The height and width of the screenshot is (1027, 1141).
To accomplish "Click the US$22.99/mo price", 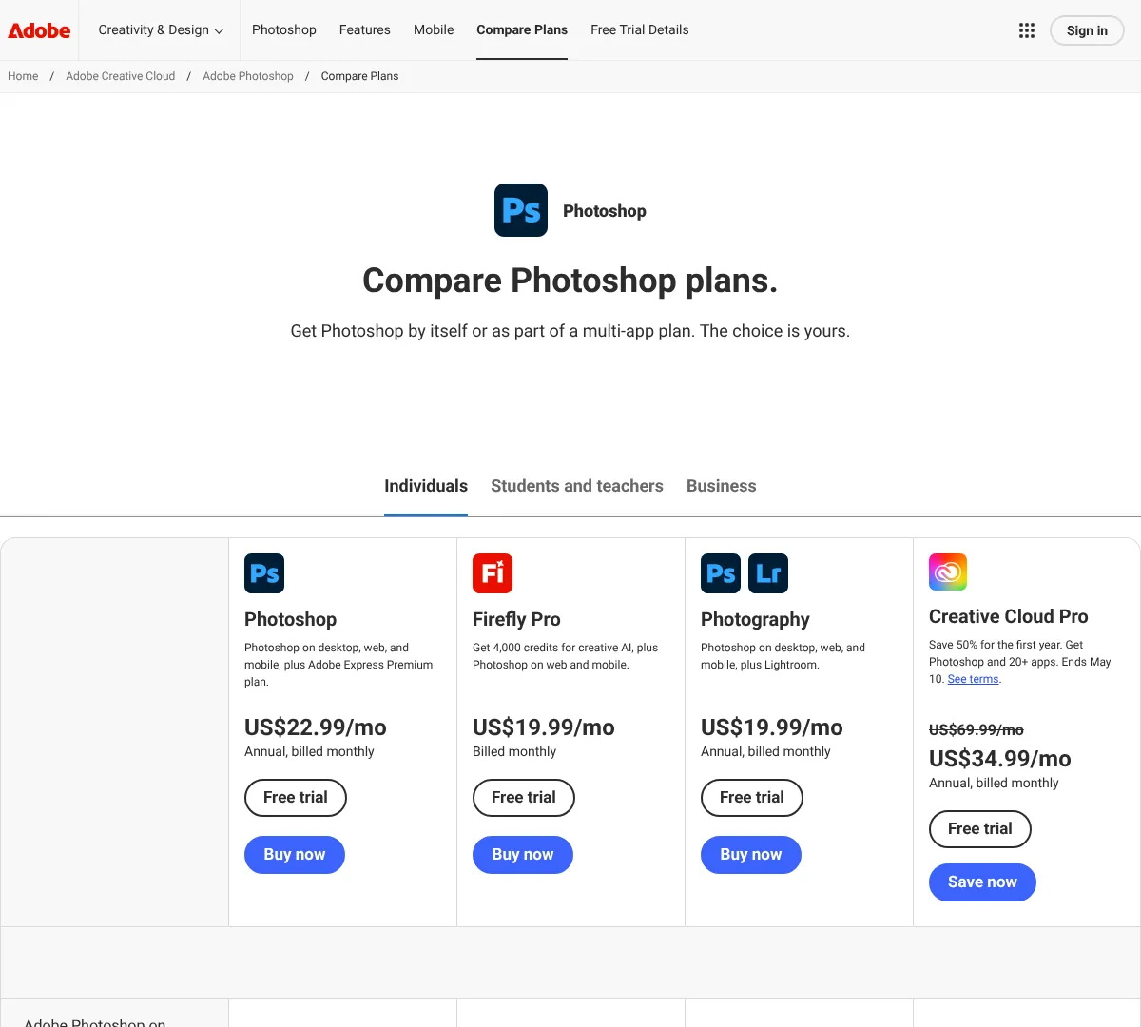I will (x=316, y=727).
